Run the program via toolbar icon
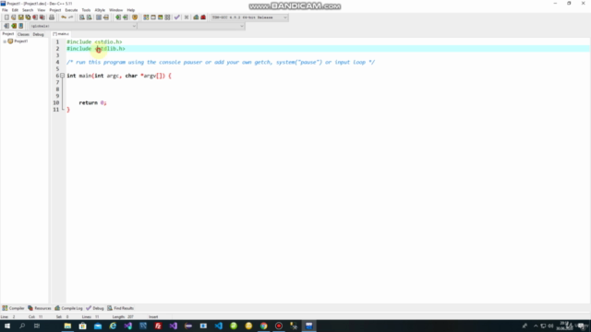Viewport: 591px width, 332px height. 153,18
